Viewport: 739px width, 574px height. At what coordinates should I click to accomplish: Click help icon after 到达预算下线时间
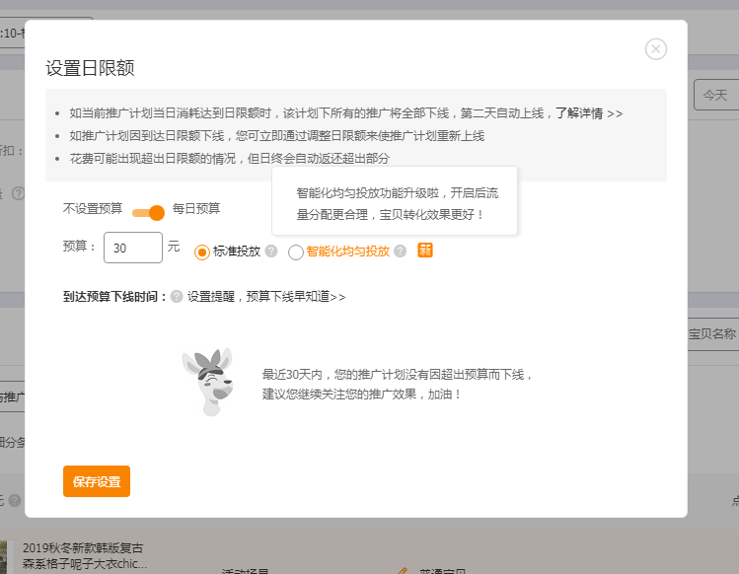coord(177,296)
